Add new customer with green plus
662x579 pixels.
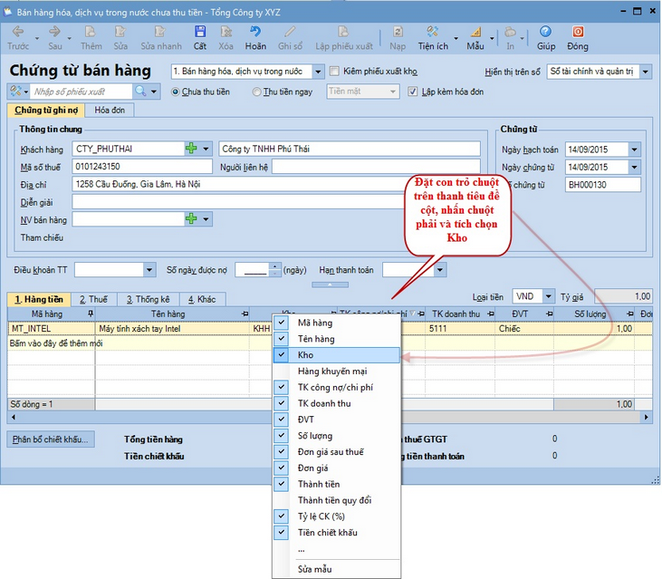[191, 149]
